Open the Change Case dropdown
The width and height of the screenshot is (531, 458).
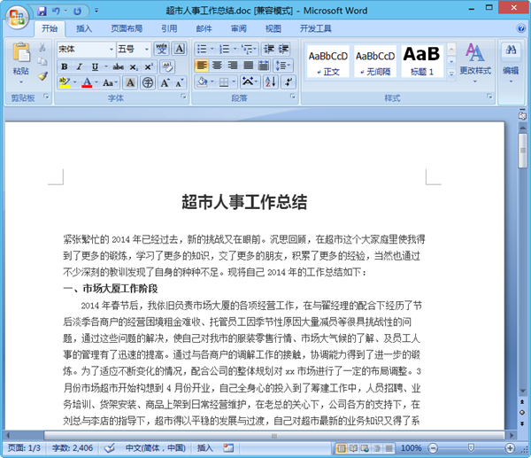[x=111, y=82]
